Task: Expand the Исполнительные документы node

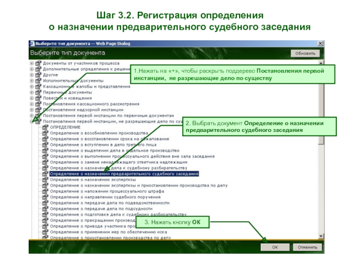Action: [x=31, y=81]
